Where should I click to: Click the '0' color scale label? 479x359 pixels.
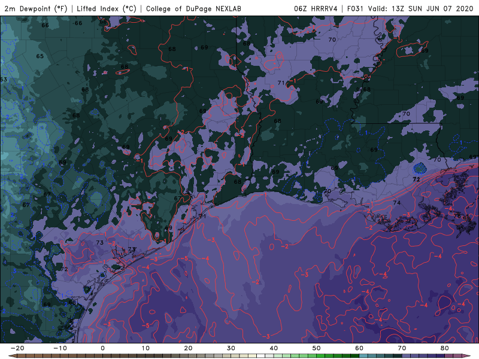coord(102,348)
